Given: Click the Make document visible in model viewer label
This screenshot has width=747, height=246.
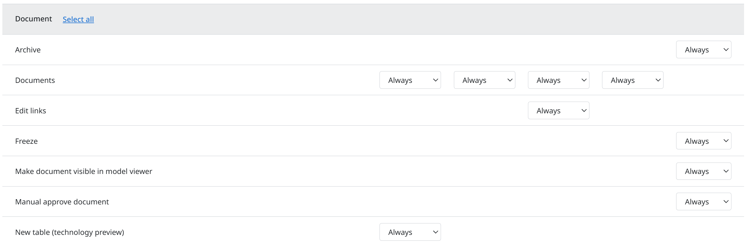Looking at the screenshot, I should coord(84,171).
